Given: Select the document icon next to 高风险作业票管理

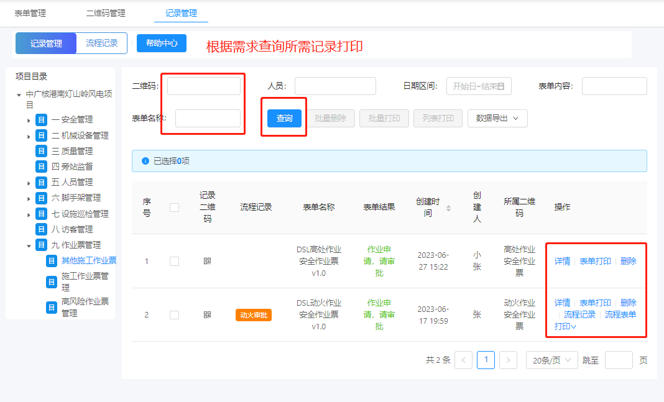Looking at the screenshot, I should (51, 306).
